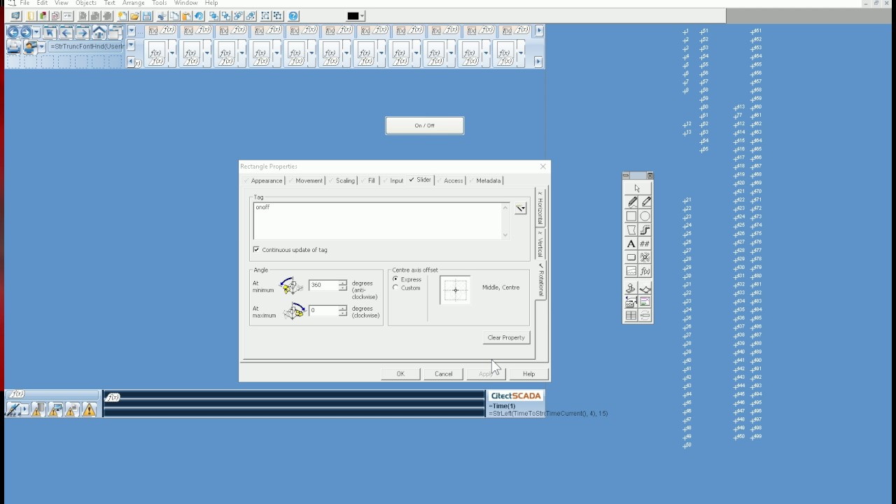Viewport: 896px width, 504px height.
Task: Open the Fill tab
Action: (369, 181)
